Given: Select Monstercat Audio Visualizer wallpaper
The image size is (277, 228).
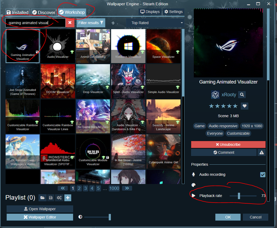Looking at the screenshot, I should [x=58, y=152].
